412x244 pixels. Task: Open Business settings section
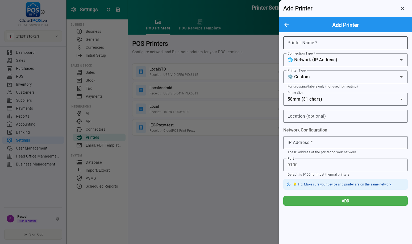point(99,31)
